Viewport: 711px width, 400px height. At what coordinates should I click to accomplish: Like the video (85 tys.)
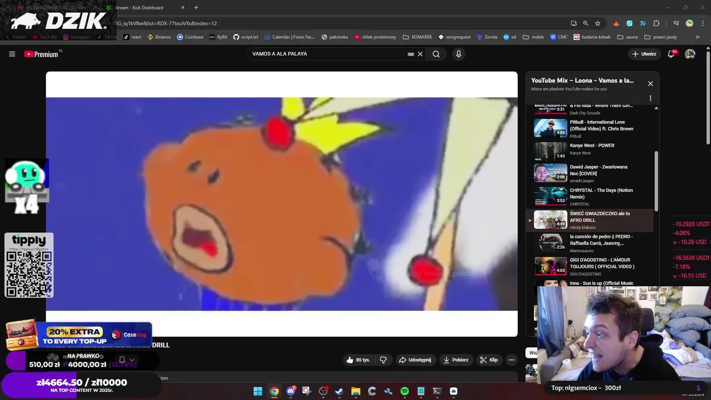[x=357, y=360]
